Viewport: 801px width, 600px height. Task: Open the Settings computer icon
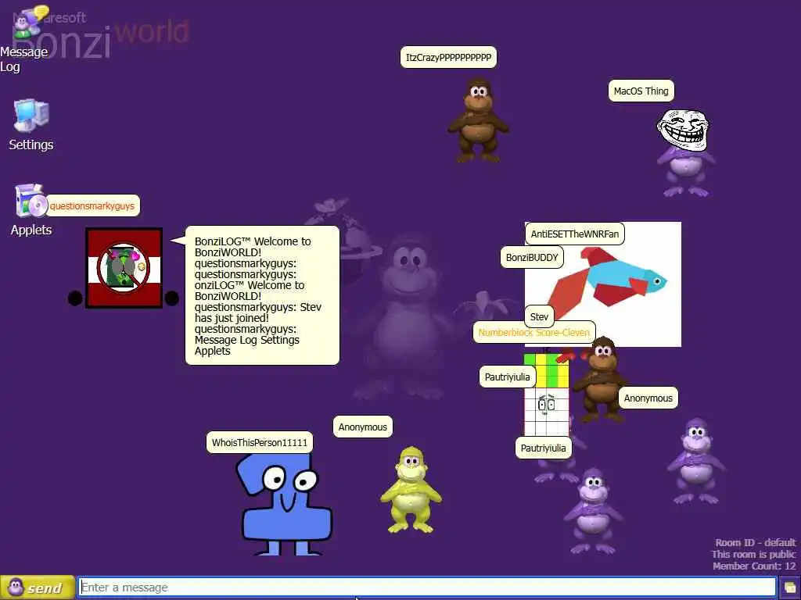coord(31,116)
